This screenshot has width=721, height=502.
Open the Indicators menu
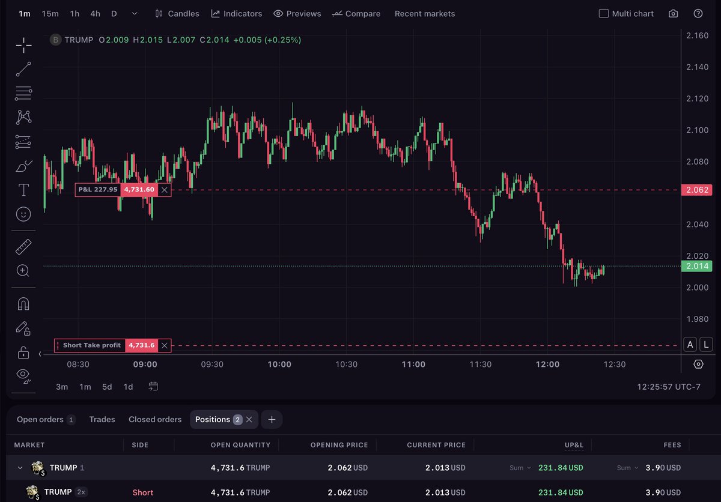click(x=237, y=13)
